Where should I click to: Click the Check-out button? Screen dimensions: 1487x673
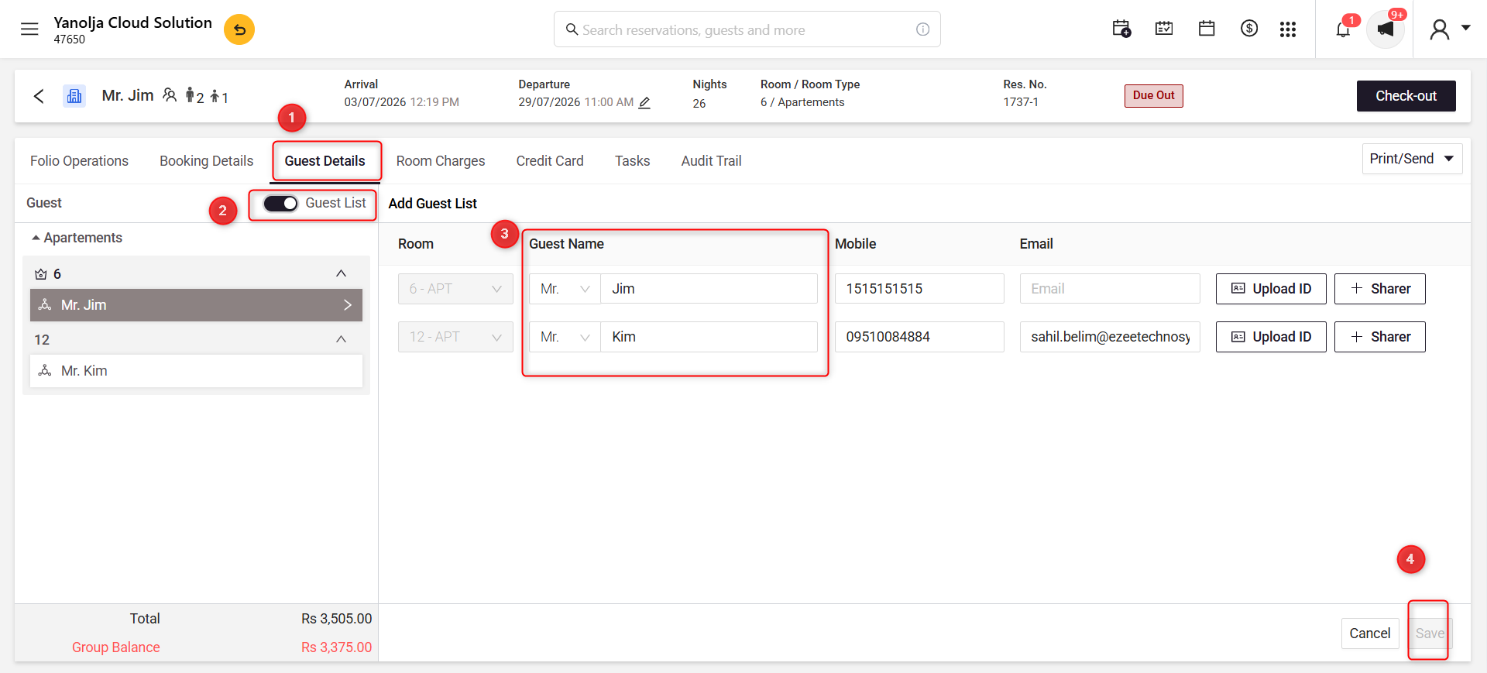coord(1406,96)
